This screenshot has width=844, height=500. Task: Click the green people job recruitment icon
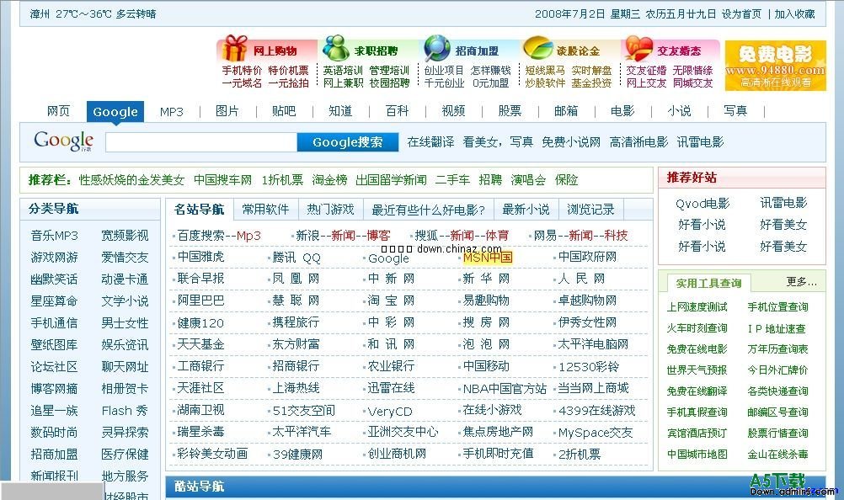(x=336, y=48)
